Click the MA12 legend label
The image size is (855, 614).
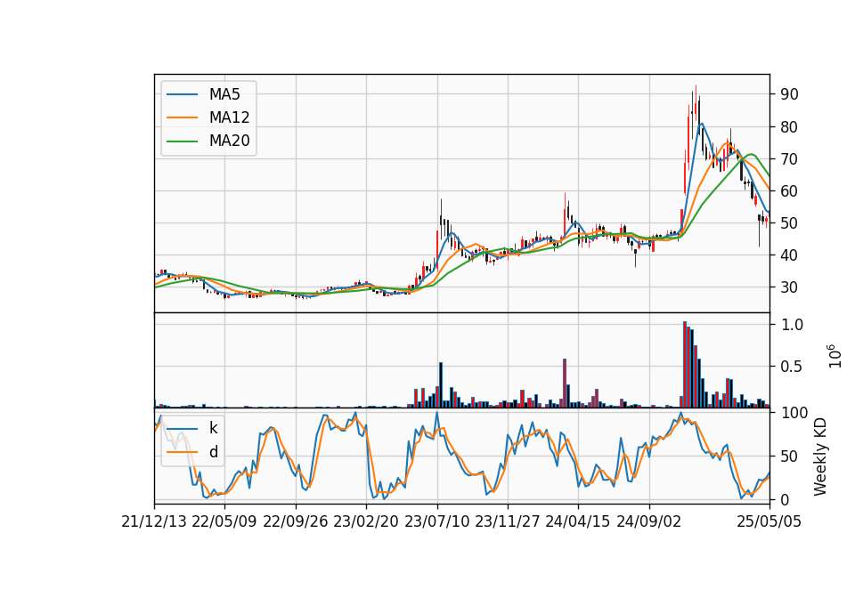[229, 117]
